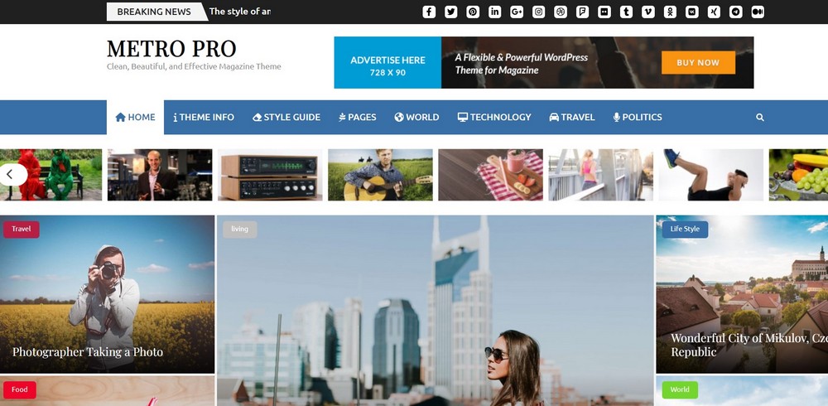Open the Xing social icon
The width and height of the screenshot is (828, 406).
pyautogui.click(x=714, y=12)
